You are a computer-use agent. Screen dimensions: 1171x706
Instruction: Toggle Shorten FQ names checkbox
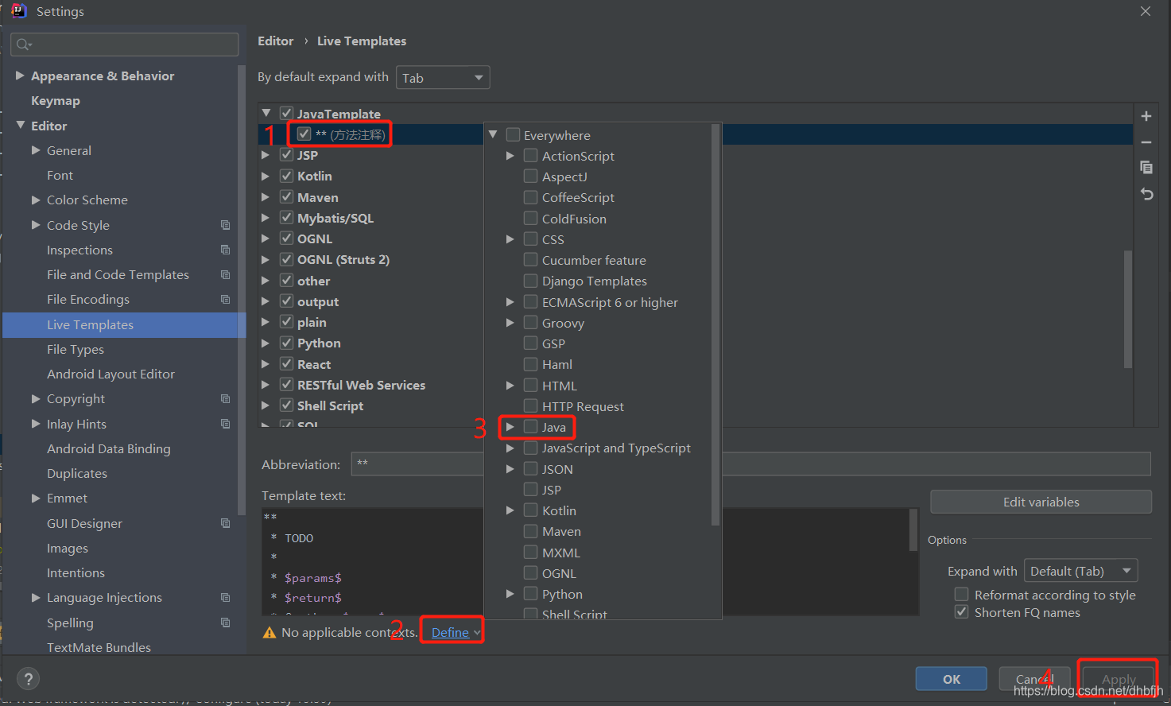click(x=961, y=612)
